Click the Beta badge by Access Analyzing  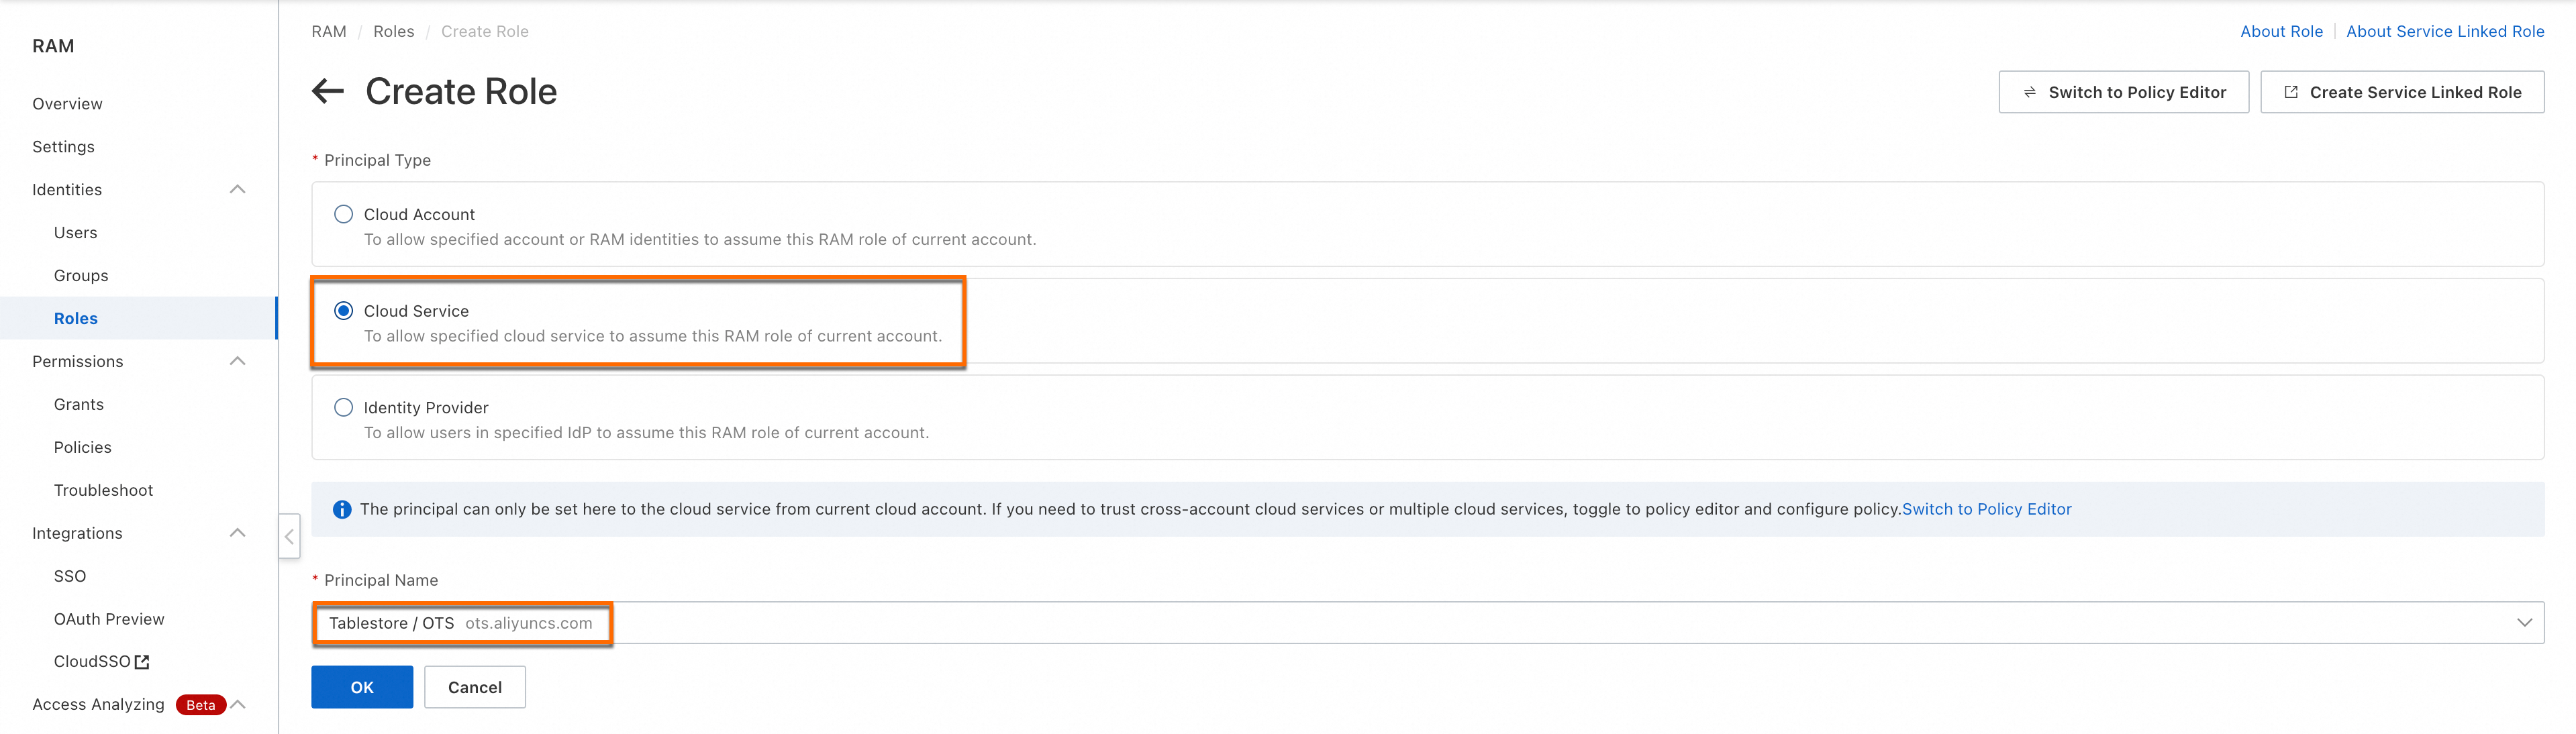(x=200, y=705)
